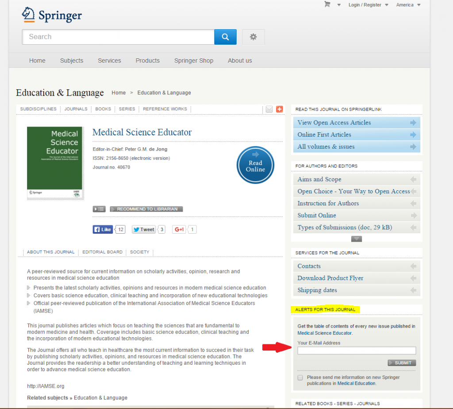Screen dimensions: 453x409
Task: Click the list icon beside Recommend to Librarian
Action: [99, 209]
